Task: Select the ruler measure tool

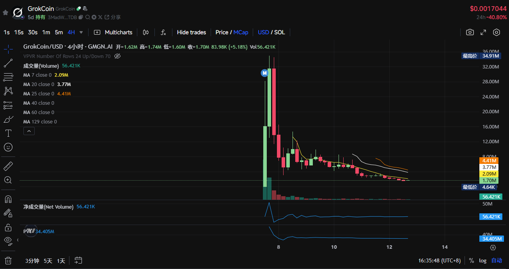Action: [8, 166]
